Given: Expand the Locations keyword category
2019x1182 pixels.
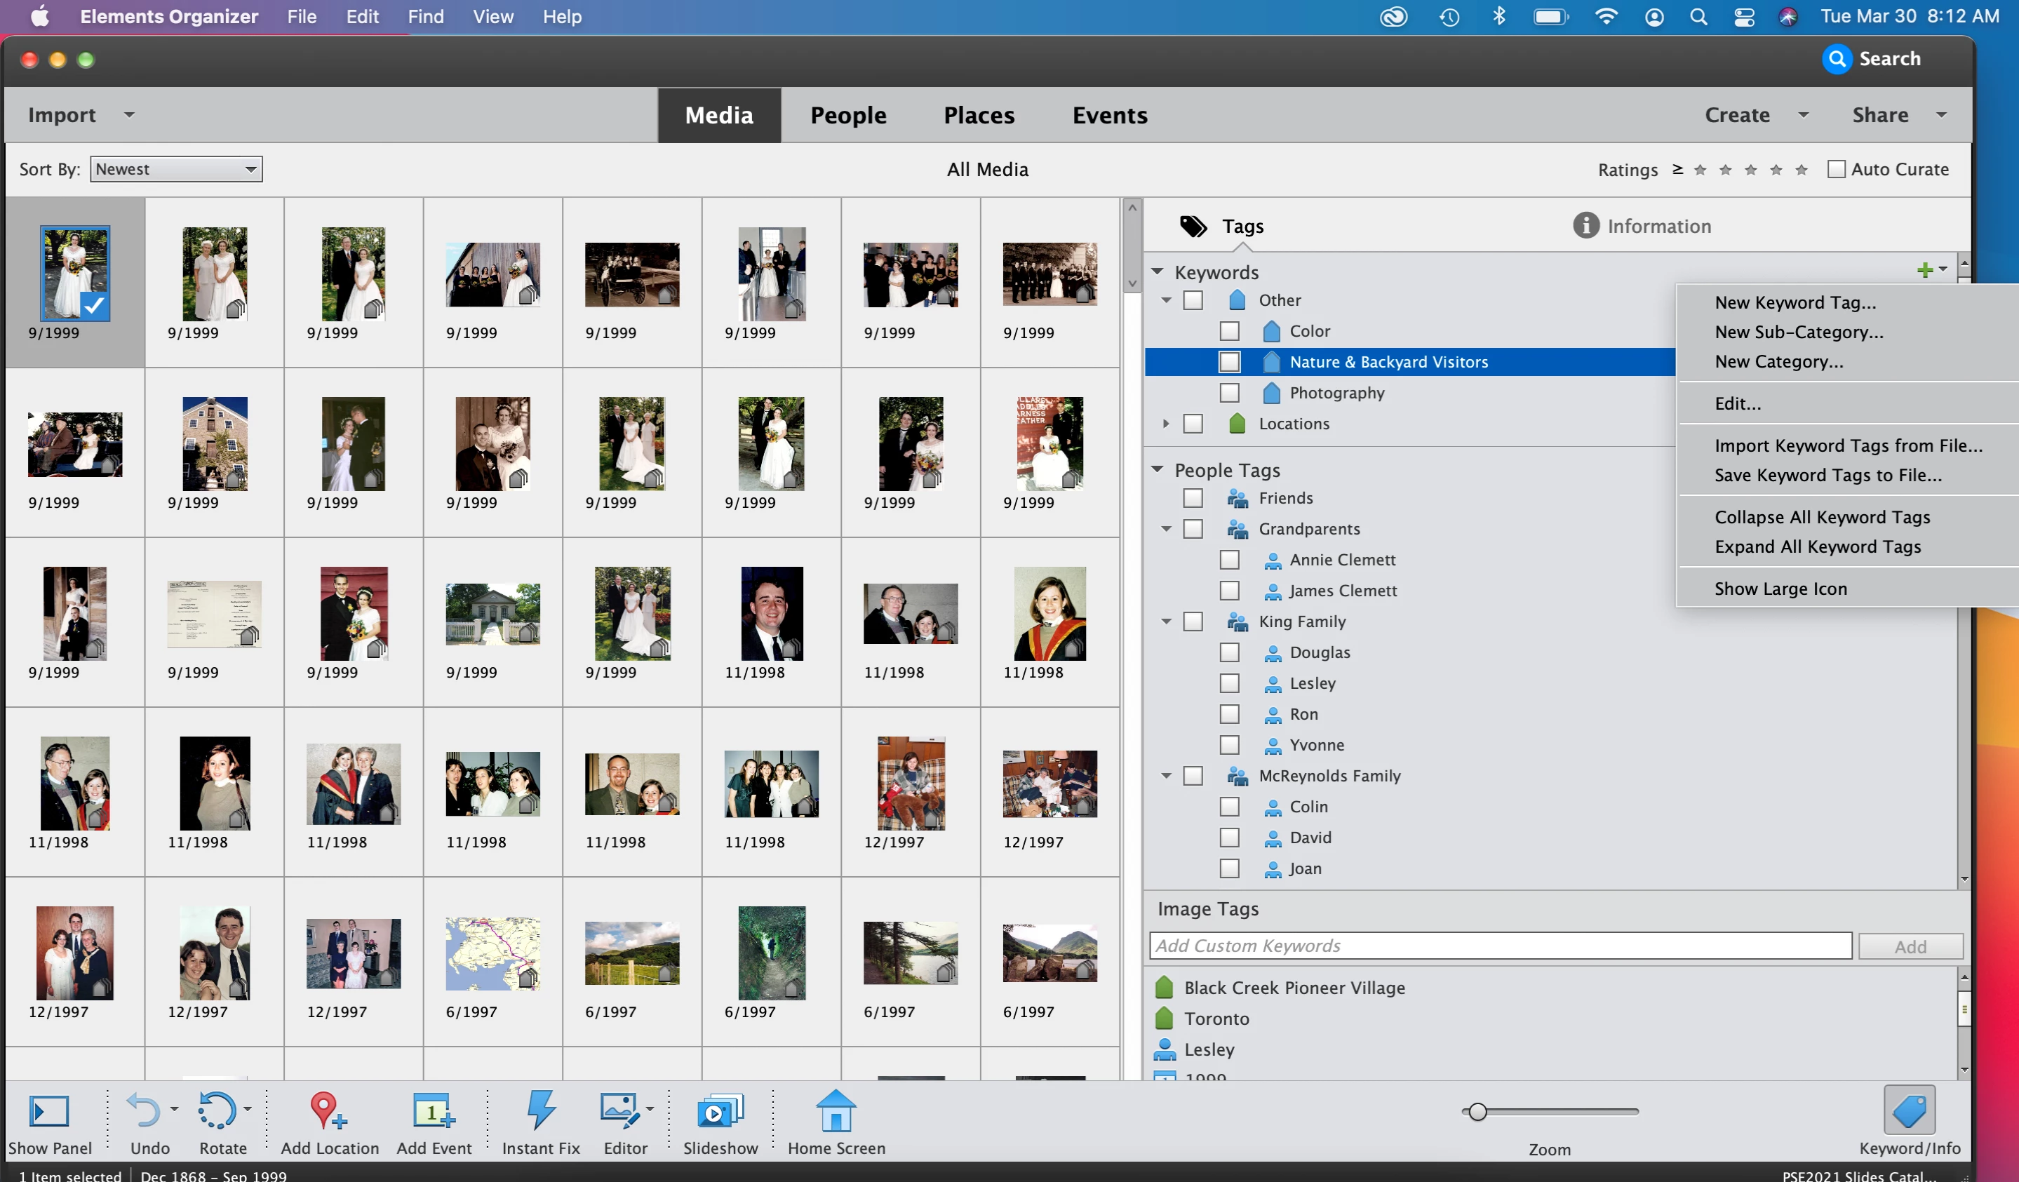Looking at the screenshot, I should pos(1166,423).
